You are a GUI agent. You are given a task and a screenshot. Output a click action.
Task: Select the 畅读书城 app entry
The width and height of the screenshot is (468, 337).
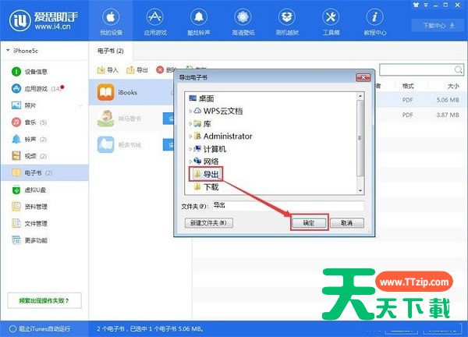tap(131, 145)
